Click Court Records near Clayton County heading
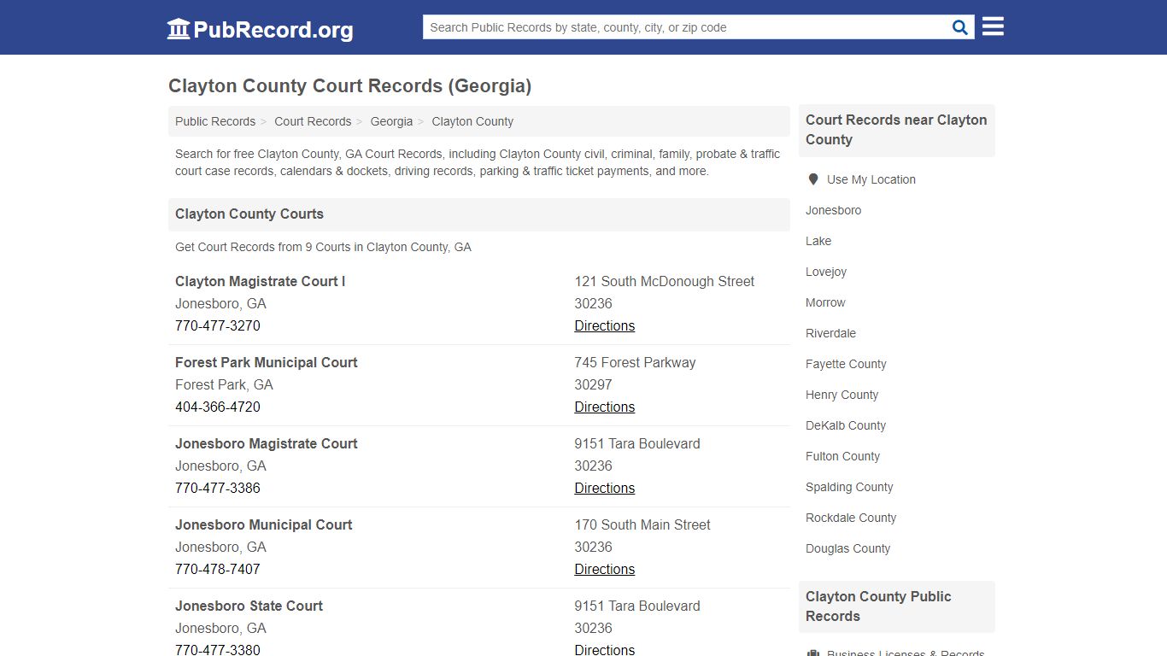The width and height of the screenshot is (1167, 656). coord(896,130)
